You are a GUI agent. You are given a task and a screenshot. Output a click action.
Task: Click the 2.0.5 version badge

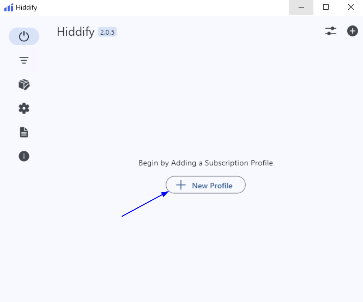108,32
